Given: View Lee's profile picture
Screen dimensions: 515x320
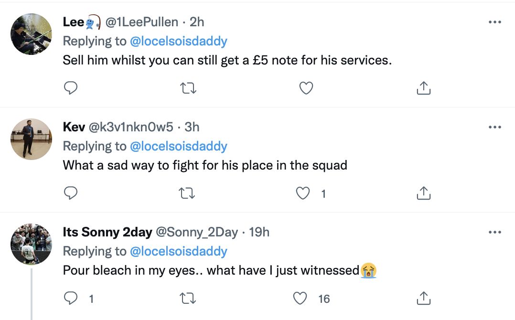Looking at the screenshot, I should click(31, 34).
